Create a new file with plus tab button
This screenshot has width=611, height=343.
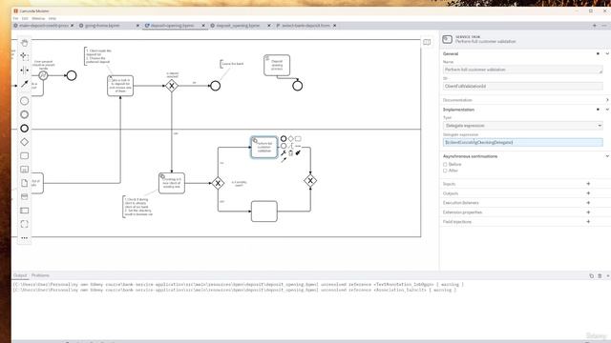[595, 26]
